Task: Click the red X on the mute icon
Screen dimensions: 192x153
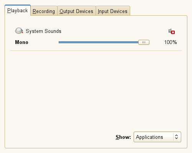Action: point(173,33)
